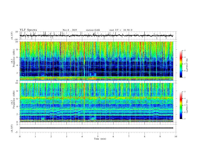
Task: Click inside the ch.1 spectrogram panel
Action: (x=96, y=61)
